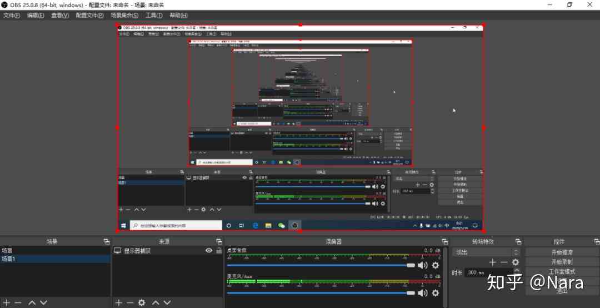The image size is (600, 308).
Task: Enable 工作室模式 button
Action: click(x=562, y=272)
